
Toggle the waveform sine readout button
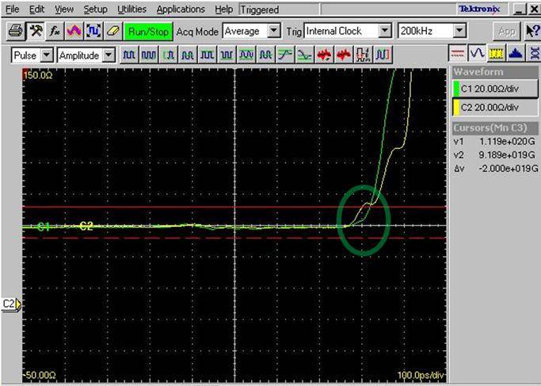point(477,54)
